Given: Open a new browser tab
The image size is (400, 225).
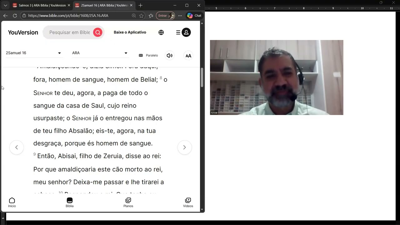Looking at the screenshot, I should (x=141, y=5).
